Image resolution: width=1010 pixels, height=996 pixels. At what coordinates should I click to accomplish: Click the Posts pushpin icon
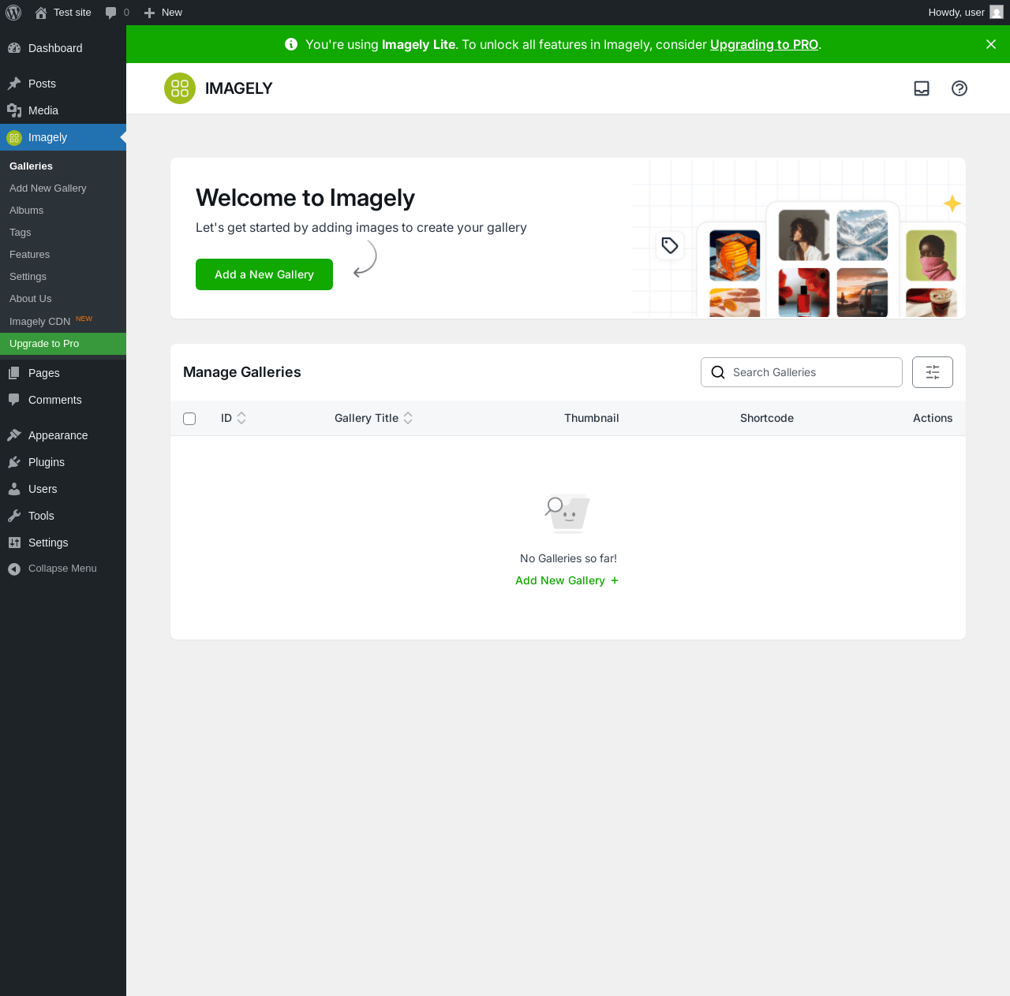[x=14, y=84]
